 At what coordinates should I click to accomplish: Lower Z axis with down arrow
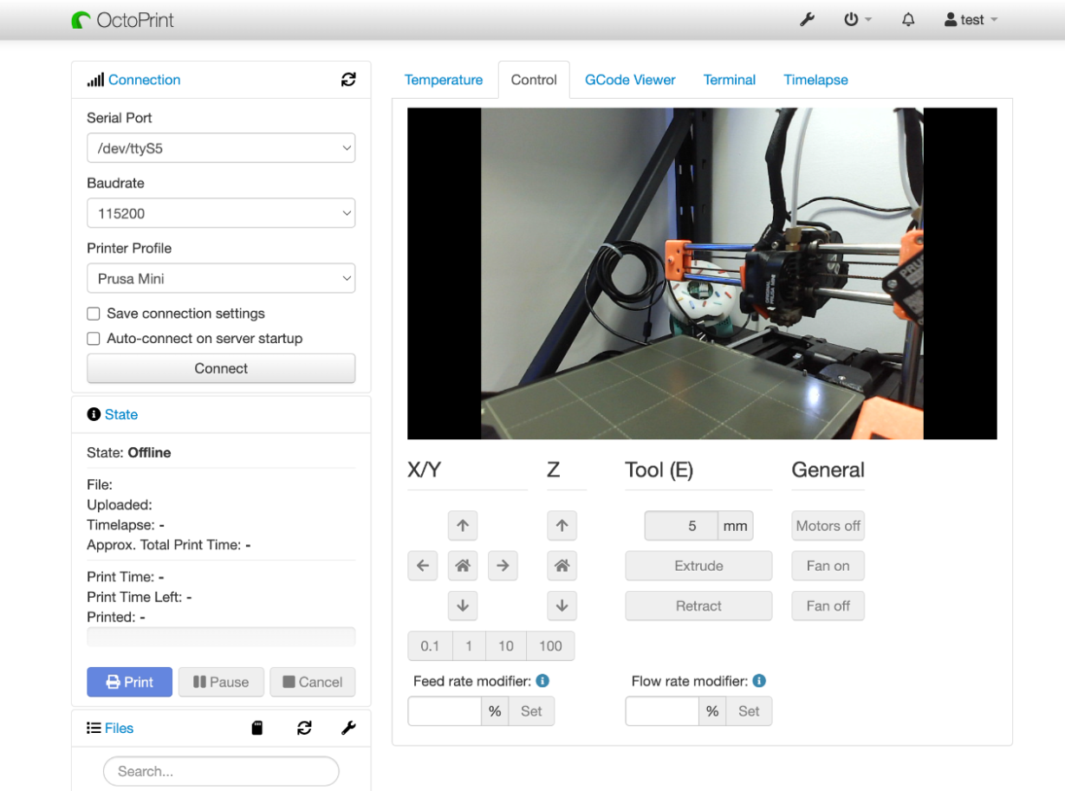pos(562,606)
